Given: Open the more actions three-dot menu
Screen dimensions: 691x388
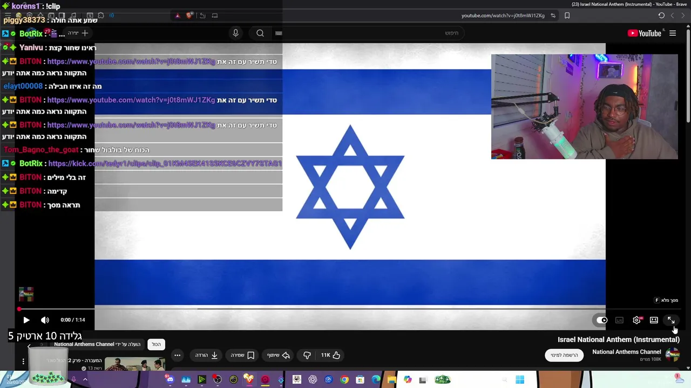Looking at the screenshot, I should pyautogui.click(x=177, y=355).
